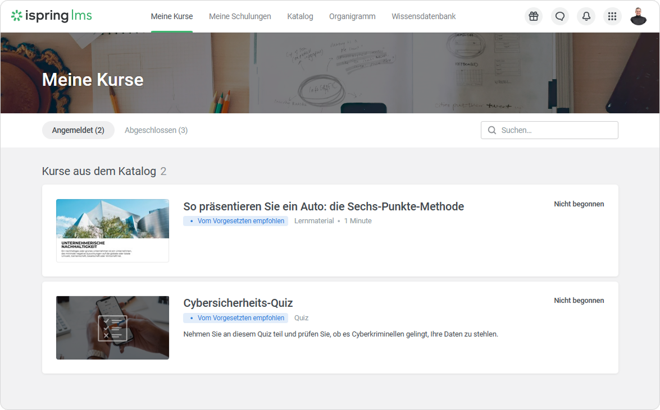Open the apps grid menu

coord(612,16)
